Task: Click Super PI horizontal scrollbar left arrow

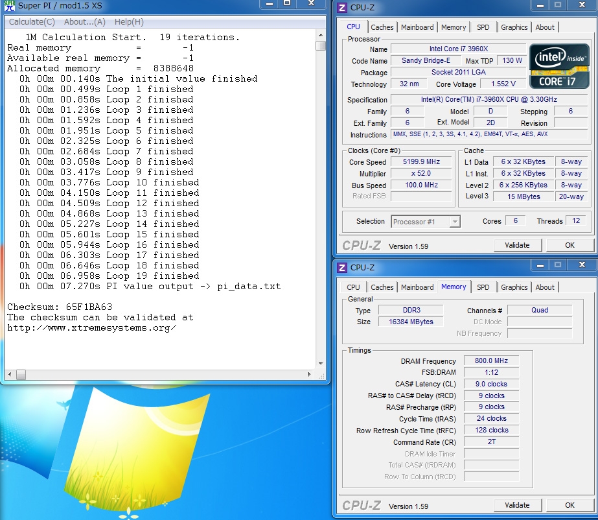Action: point(10,375)
